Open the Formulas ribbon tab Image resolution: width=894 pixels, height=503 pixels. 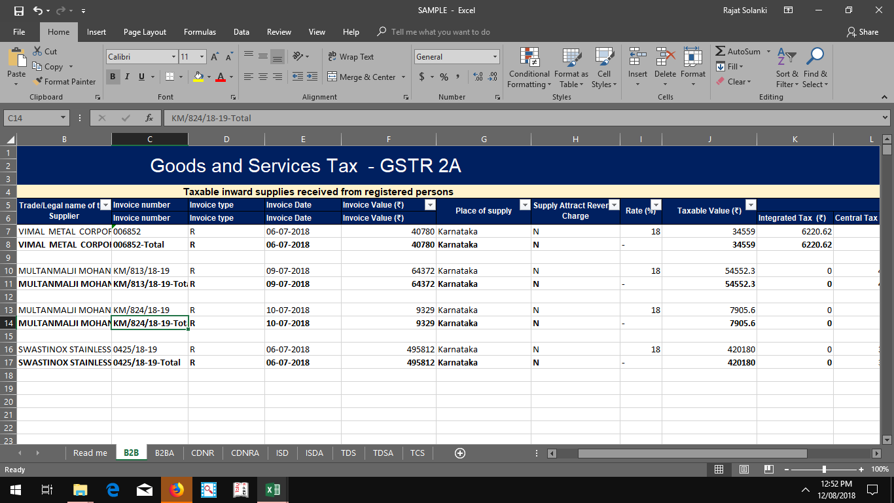coord(200,31)
